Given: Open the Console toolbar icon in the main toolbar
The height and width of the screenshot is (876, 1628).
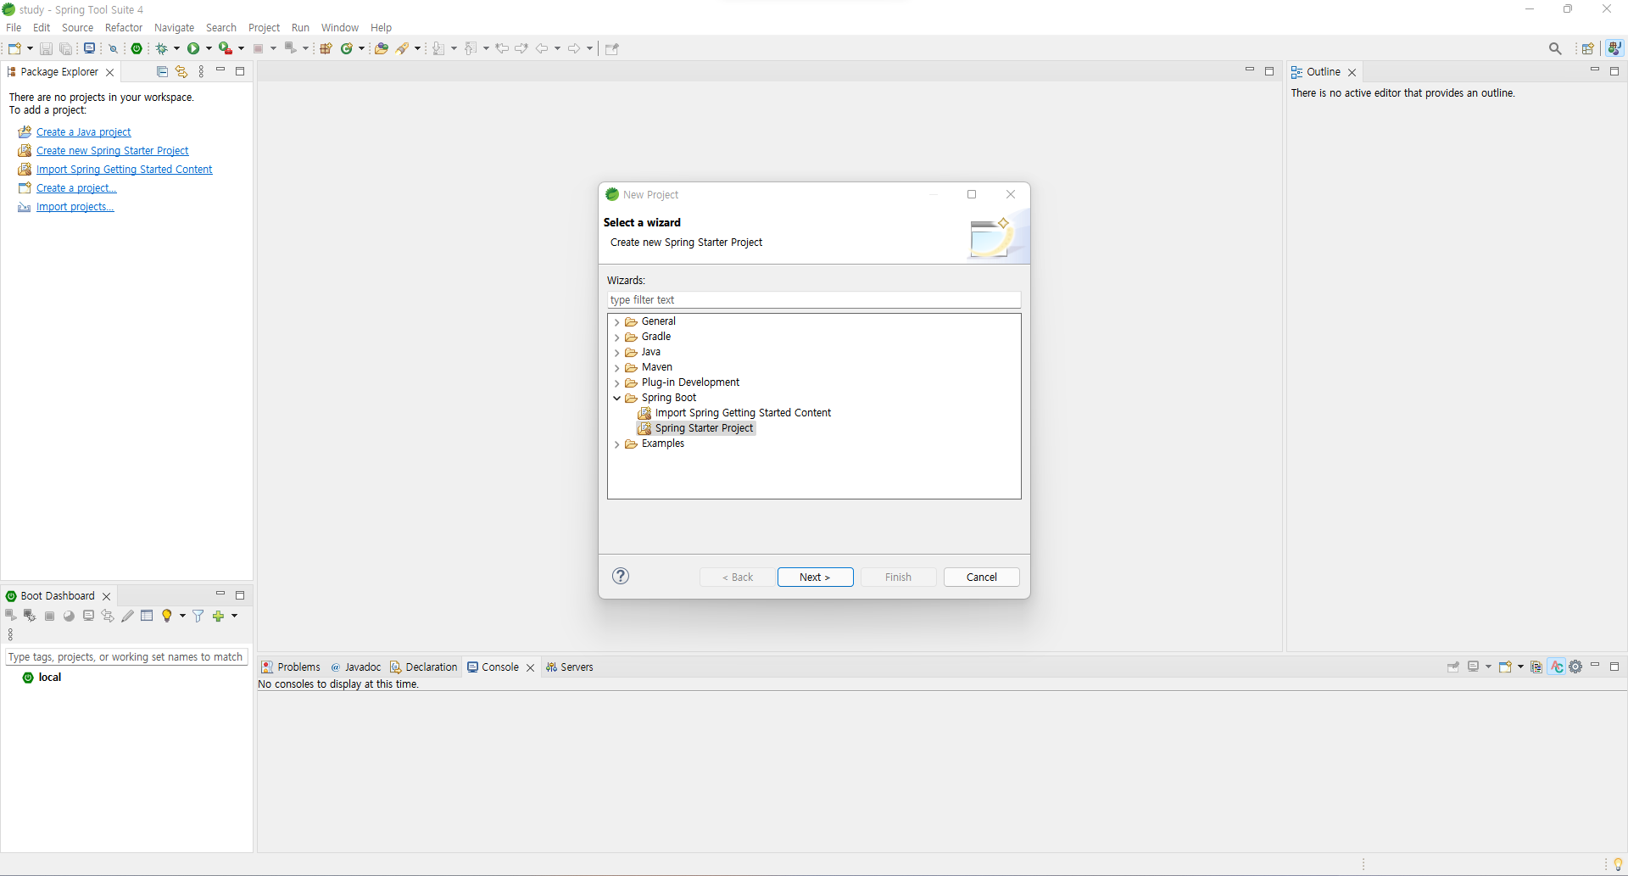Looking at the screenshot, I should [x=89, y=48].
